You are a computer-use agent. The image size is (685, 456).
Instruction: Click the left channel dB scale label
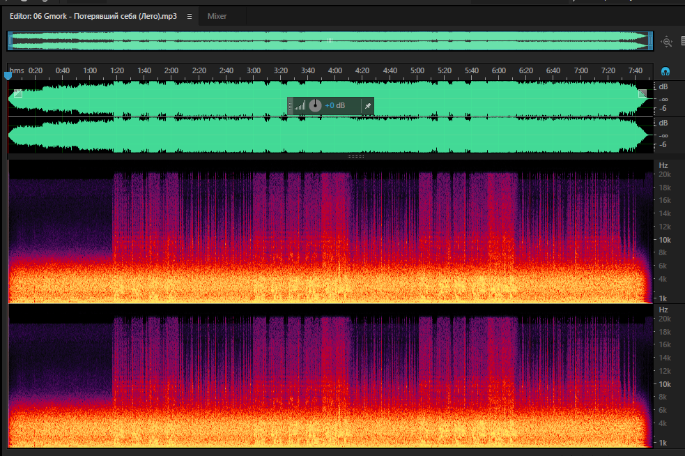coord(663,86)
